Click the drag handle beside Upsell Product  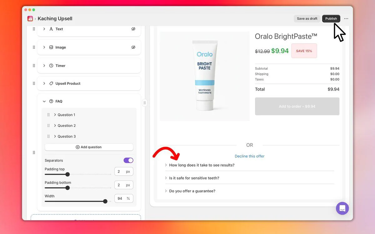(x=34, y=83)
